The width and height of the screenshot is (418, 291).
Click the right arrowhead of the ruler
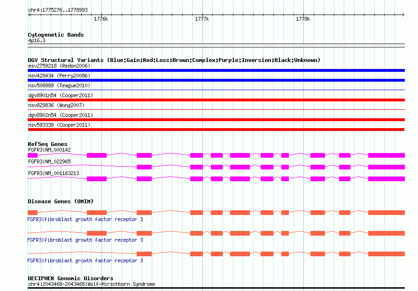(403, 15)
